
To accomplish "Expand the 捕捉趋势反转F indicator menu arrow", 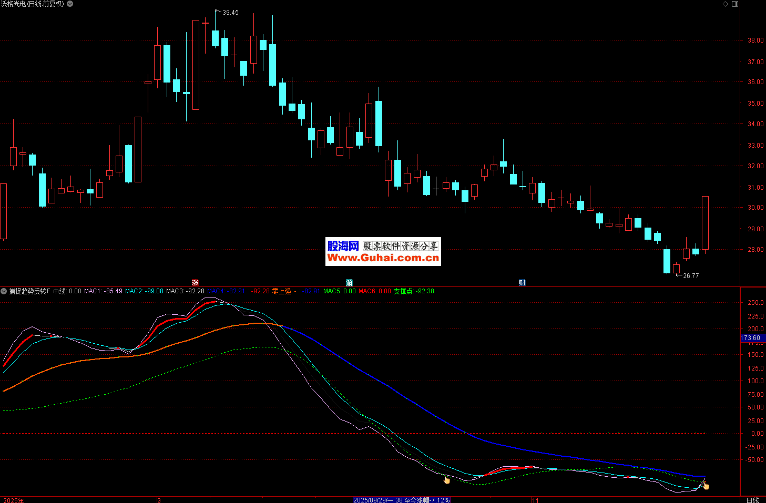I will (4, 291).
